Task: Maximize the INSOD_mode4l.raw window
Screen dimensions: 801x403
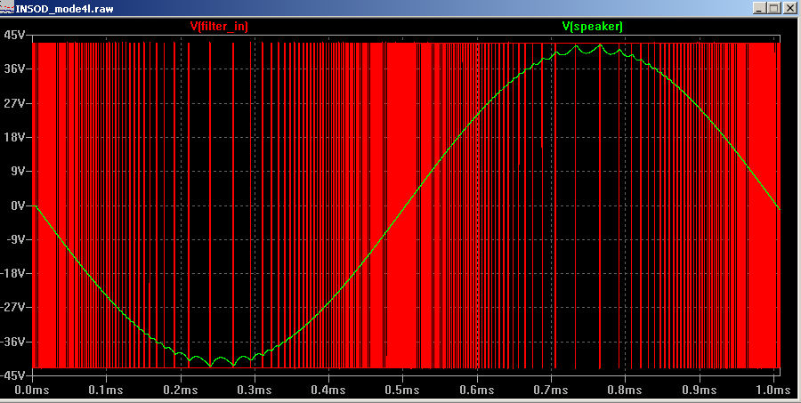Action: [x=774, y=8]
